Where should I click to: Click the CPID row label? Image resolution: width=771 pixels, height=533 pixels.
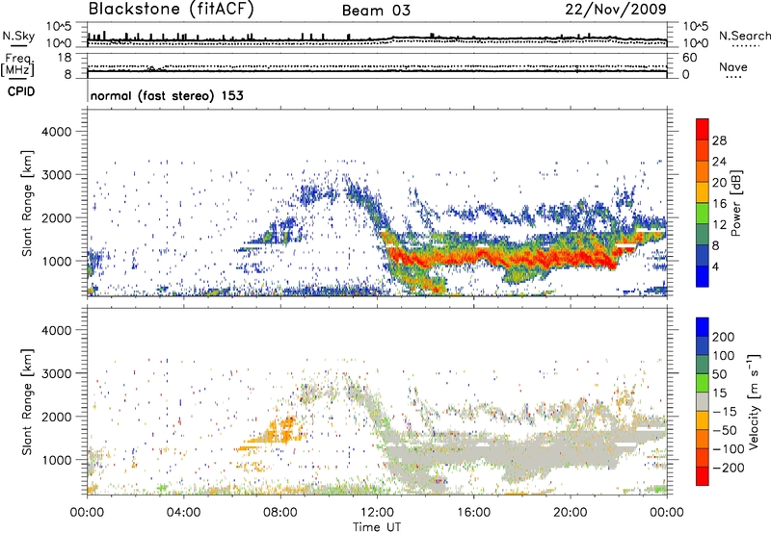[x=21, y=91]
